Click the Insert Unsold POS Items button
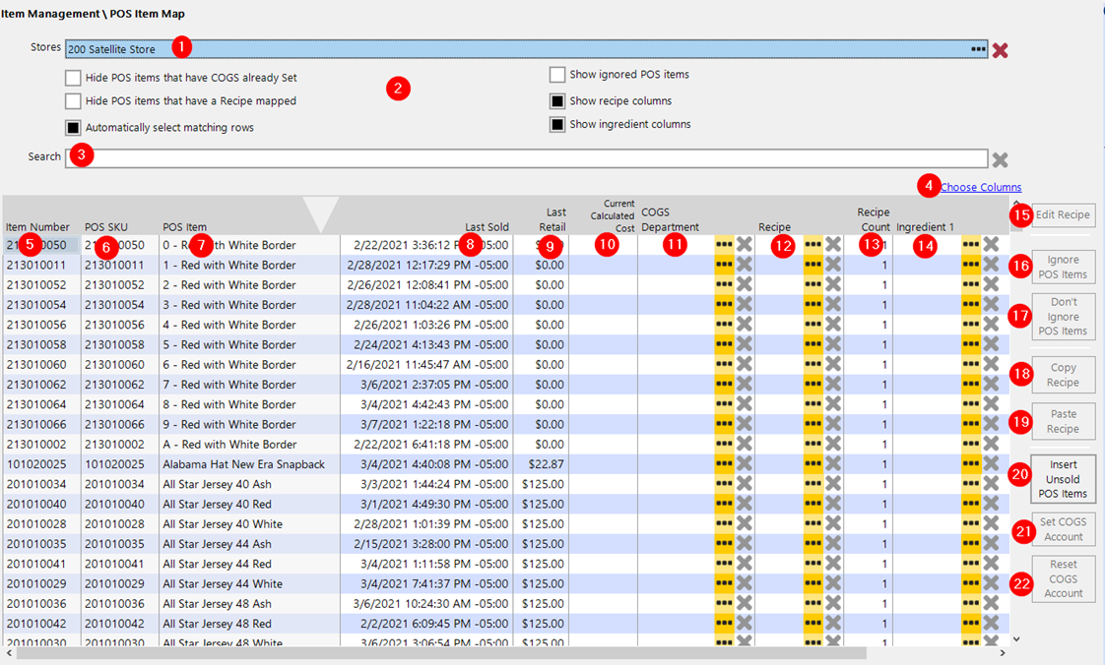The image size is (1105, 665). click(x=1063, y=479)
